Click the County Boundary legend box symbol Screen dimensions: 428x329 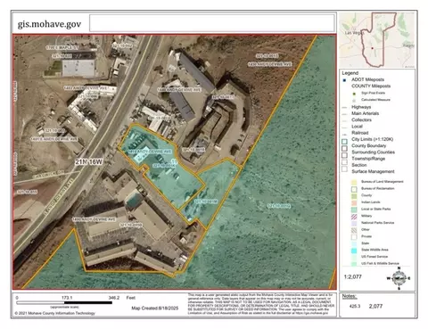(x=344, y=148)
